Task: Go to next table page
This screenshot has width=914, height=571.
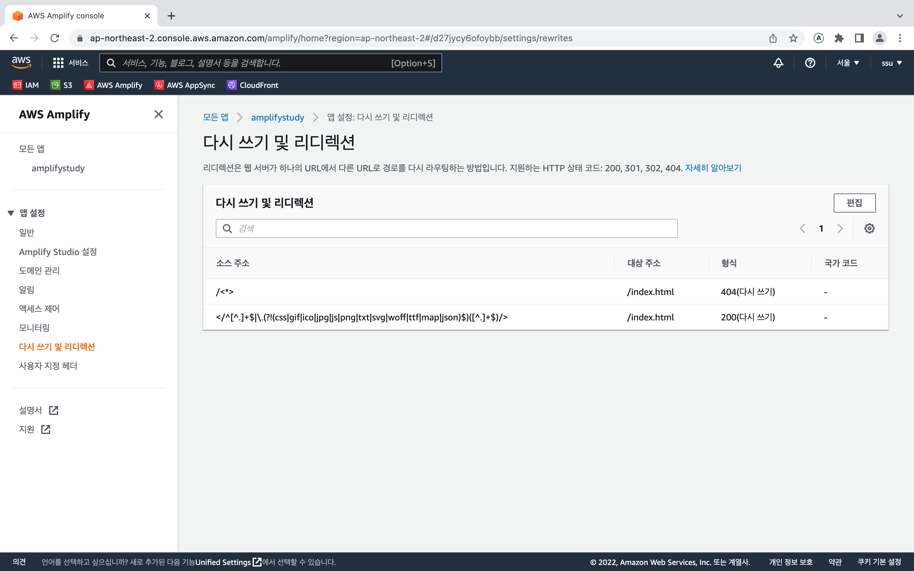Action: [840, 228]
